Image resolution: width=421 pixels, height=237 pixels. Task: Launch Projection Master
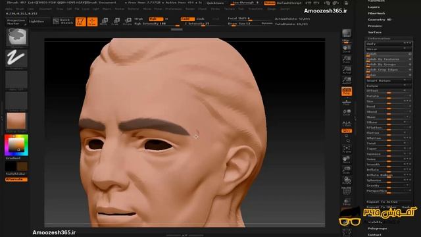[x=16, y=22]
